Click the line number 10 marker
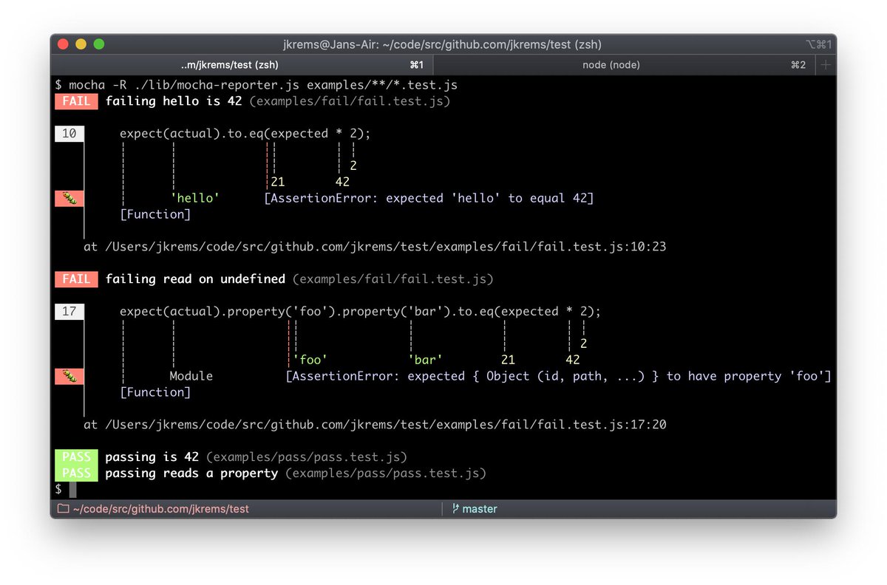887x585 pixels. click(x=69, y=134)
